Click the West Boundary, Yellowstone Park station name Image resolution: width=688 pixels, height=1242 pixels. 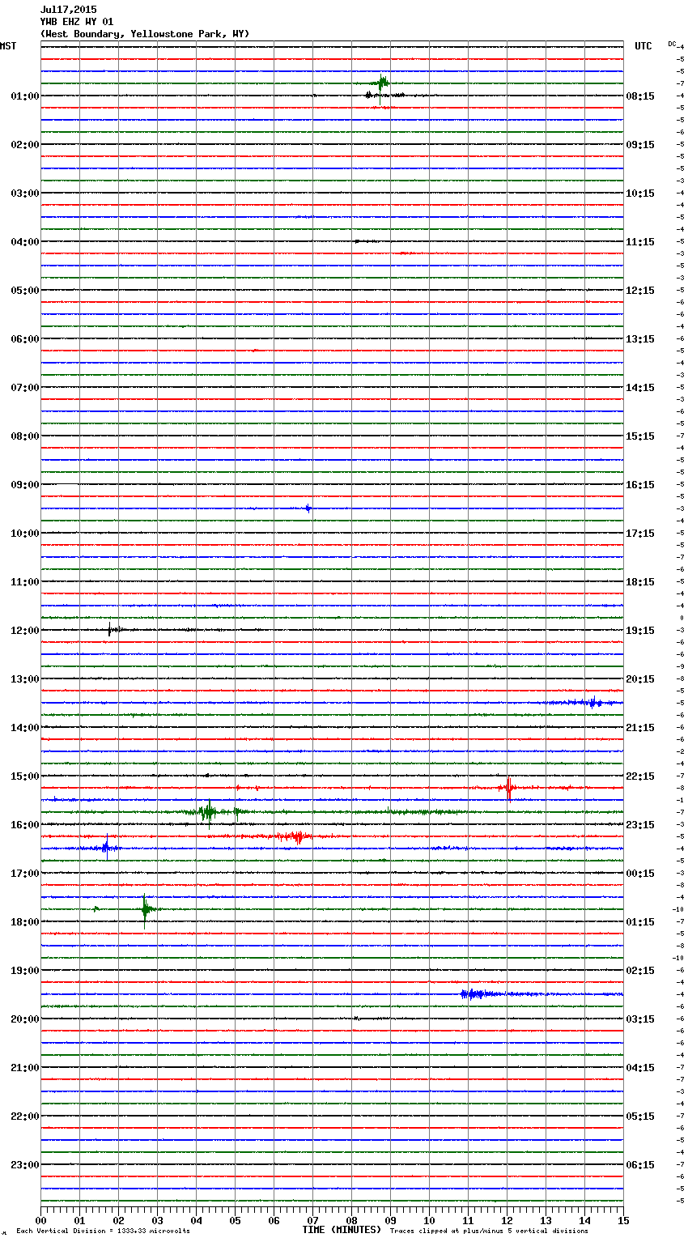[145, 34]
